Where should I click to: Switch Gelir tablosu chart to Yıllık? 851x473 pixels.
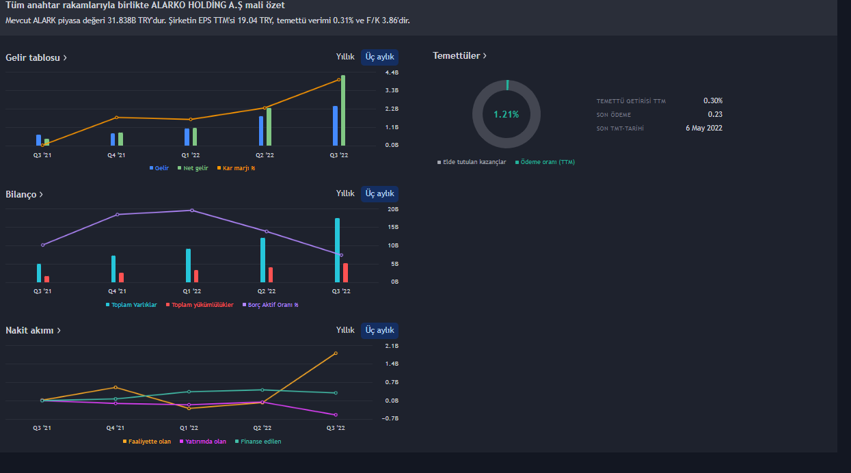[345, 57]
